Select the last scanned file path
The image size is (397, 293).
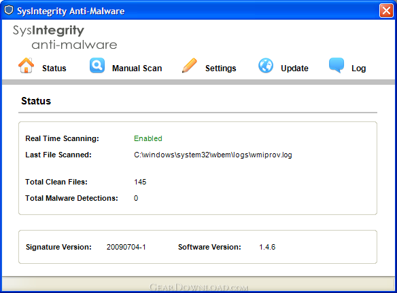click(213, 155)
